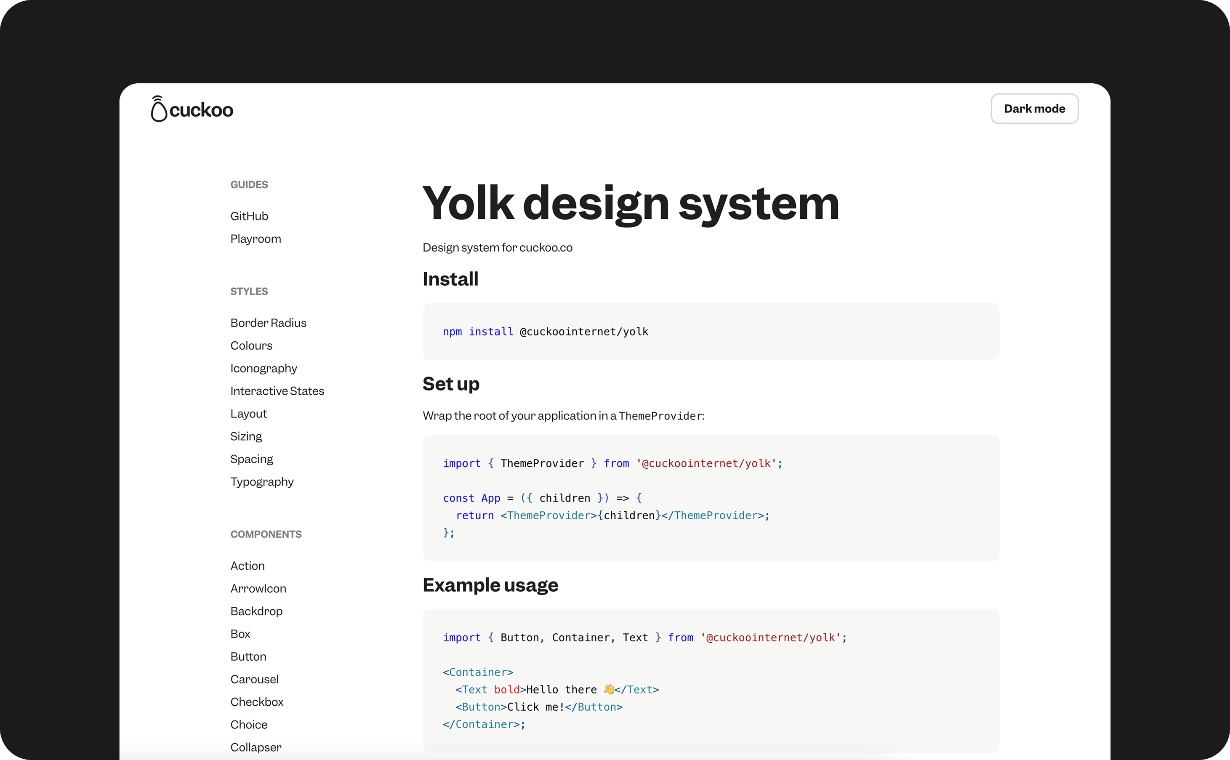This screenshot has height=760, width=1230.
Task: Select Border Radius under Styles
Action: tap(268, 322)
